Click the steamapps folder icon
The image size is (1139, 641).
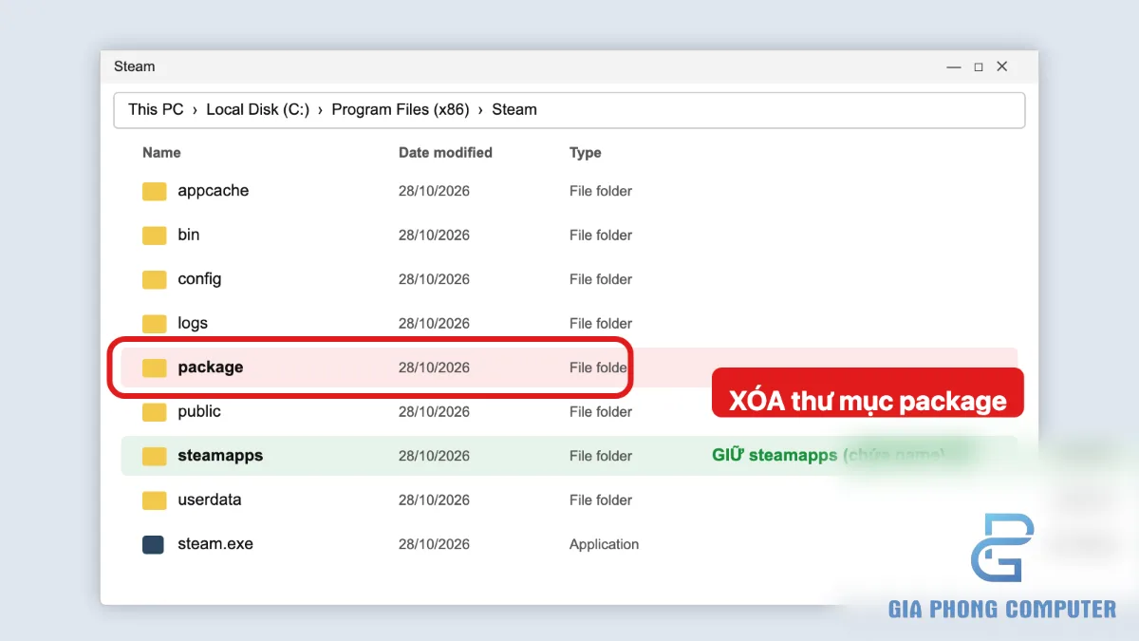(154, 456)
